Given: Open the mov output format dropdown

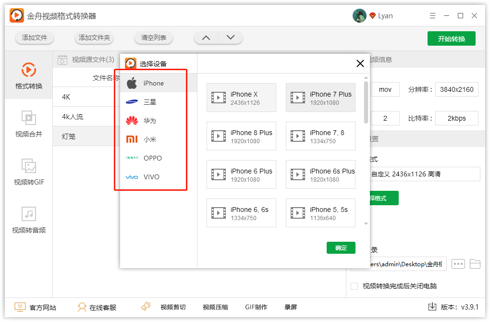Looking at the screenshot, I should (x=385, y=89).
